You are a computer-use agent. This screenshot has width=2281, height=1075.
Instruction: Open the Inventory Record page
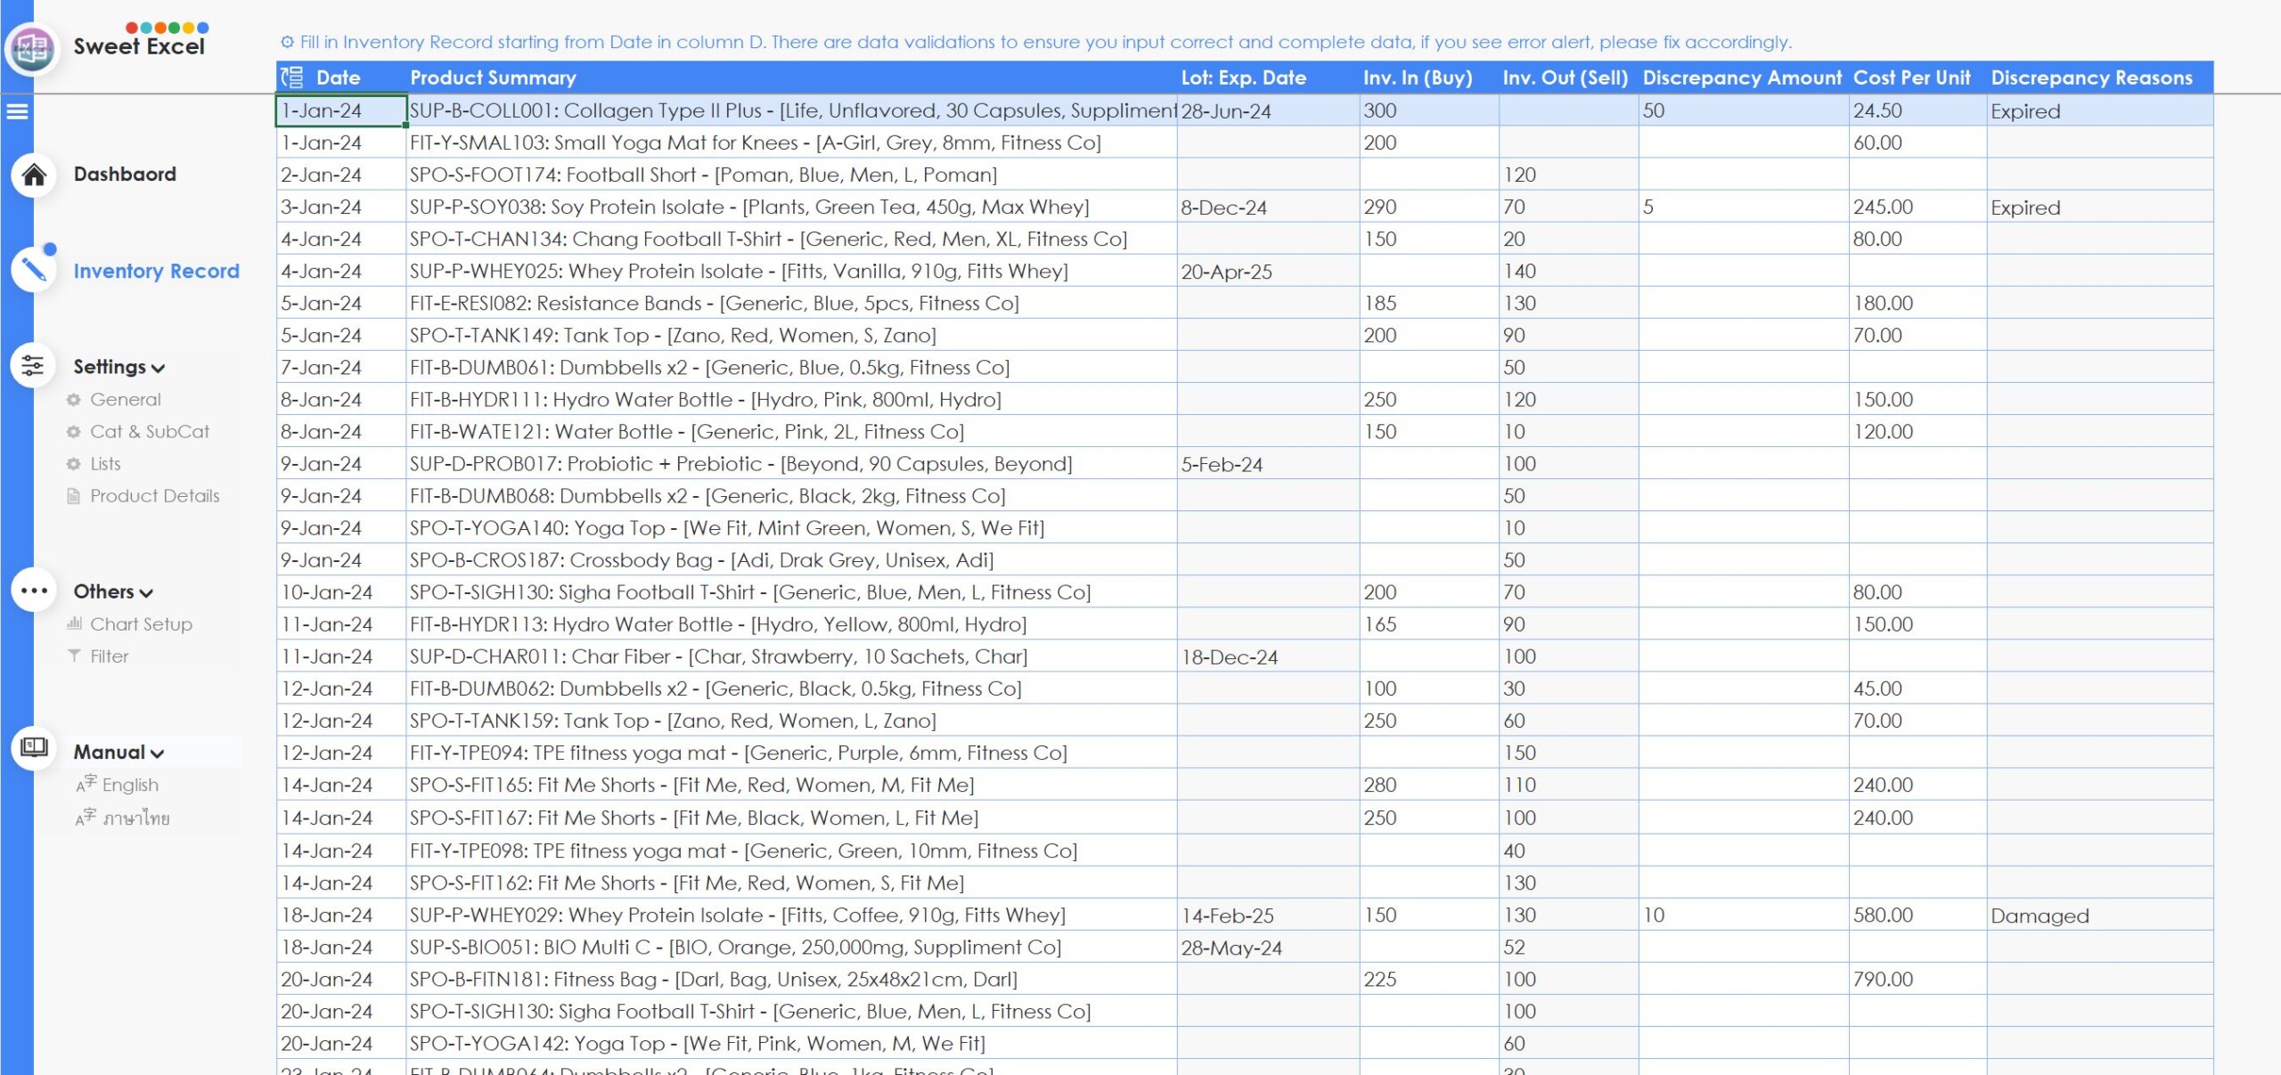coord(156,271)
